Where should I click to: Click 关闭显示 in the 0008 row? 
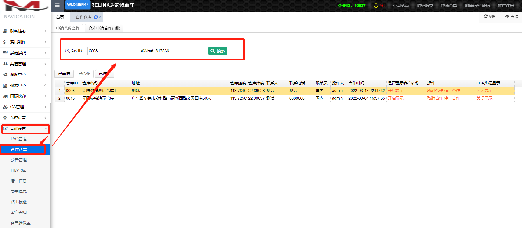pos(484,91)
